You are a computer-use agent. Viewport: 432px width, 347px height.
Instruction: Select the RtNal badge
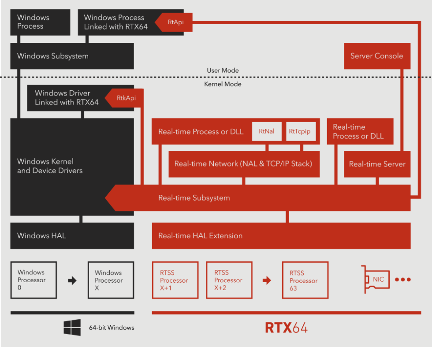(266, 131)
